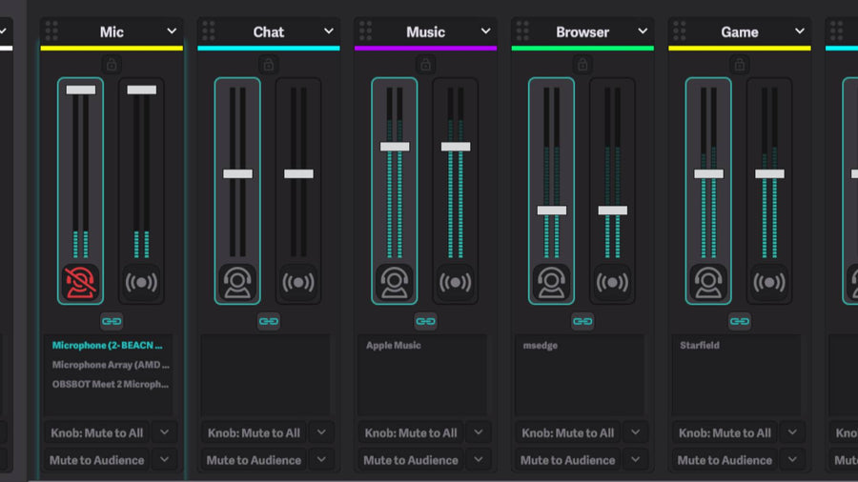Mute Browser audience broadcast icon
858x482 pixels.
[612, 283]
